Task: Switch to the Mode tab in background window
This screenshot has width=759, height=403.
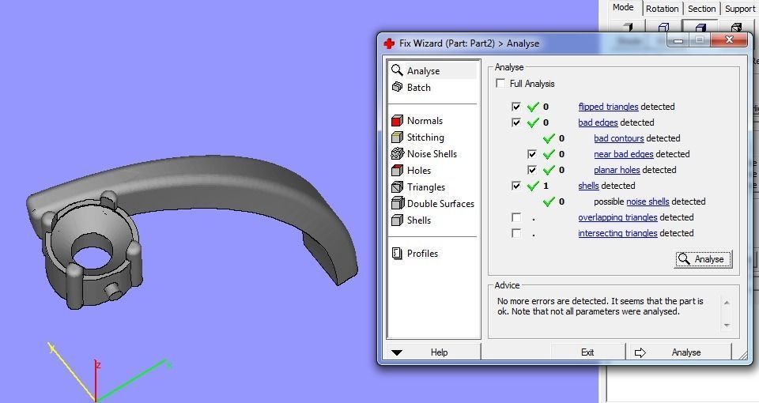Action: point(623,8)
